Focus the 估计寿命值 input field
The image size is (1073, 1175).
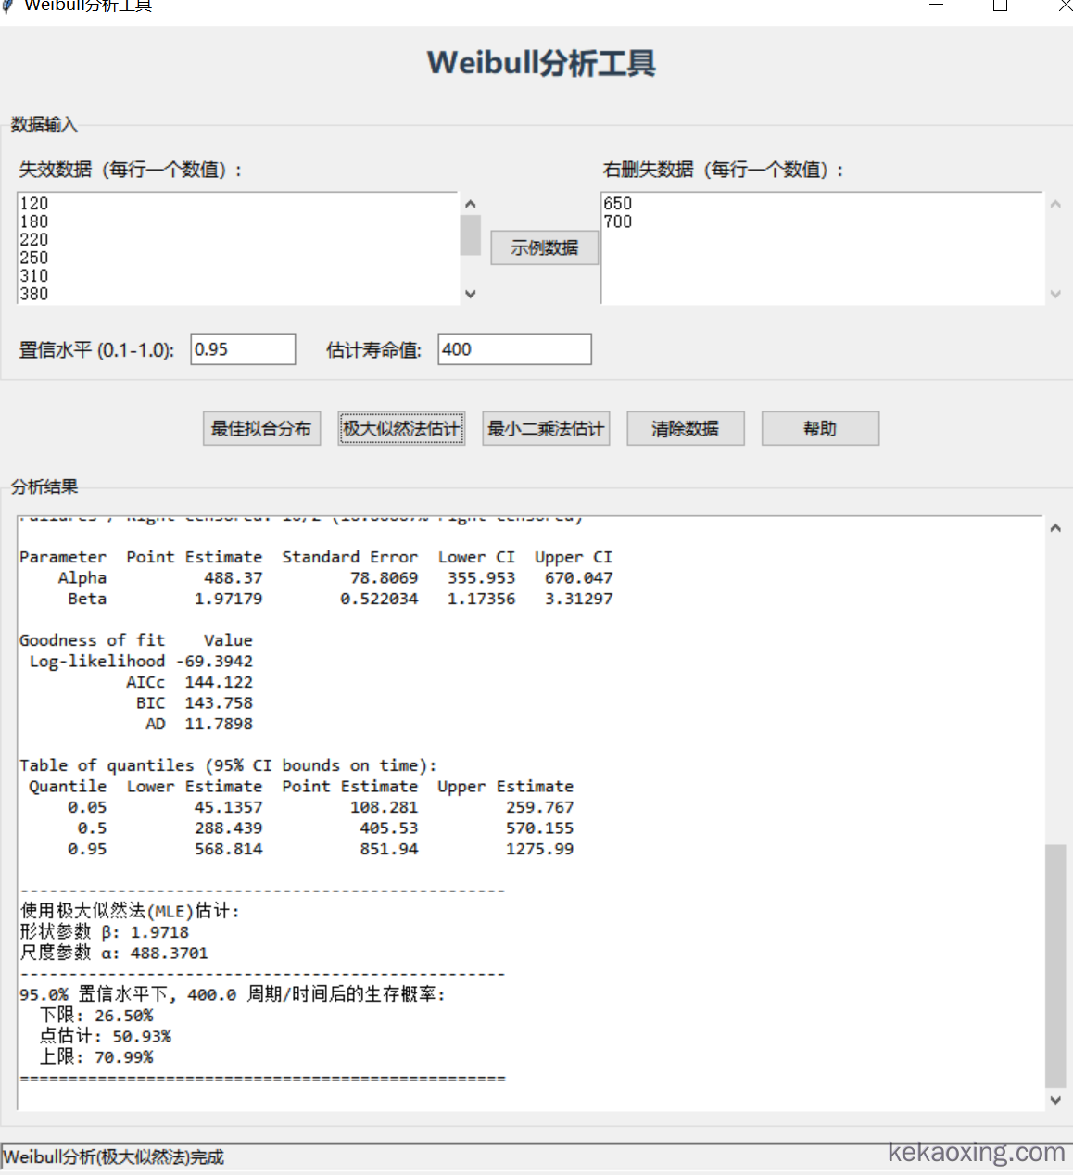tap(513, 349)
